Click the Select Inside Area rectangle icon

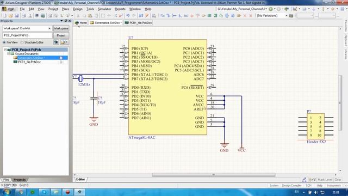coord(103,16)
